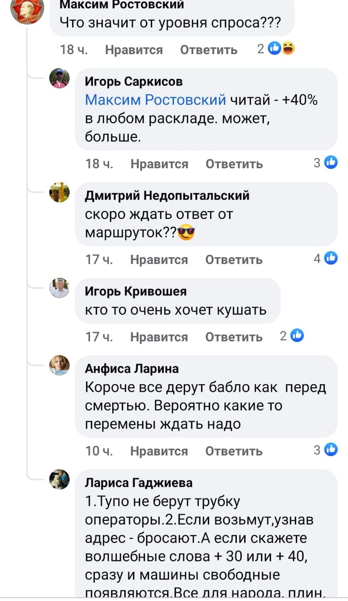Open Анфиса Ларина's name link

pos(131,369)
